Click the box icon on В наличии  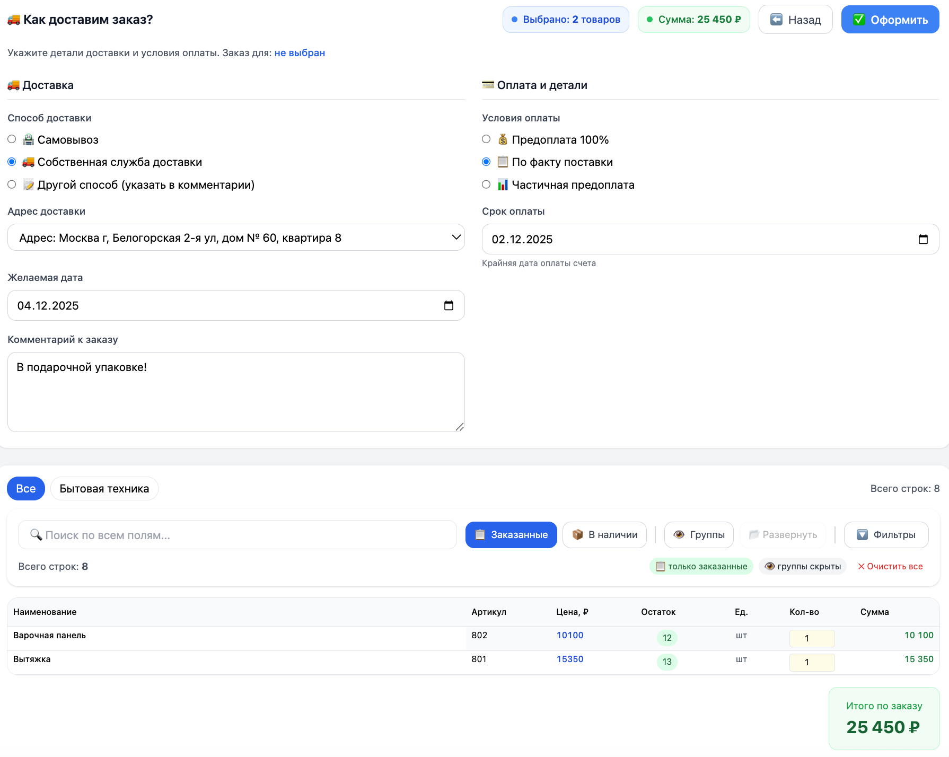pos(578,535)
